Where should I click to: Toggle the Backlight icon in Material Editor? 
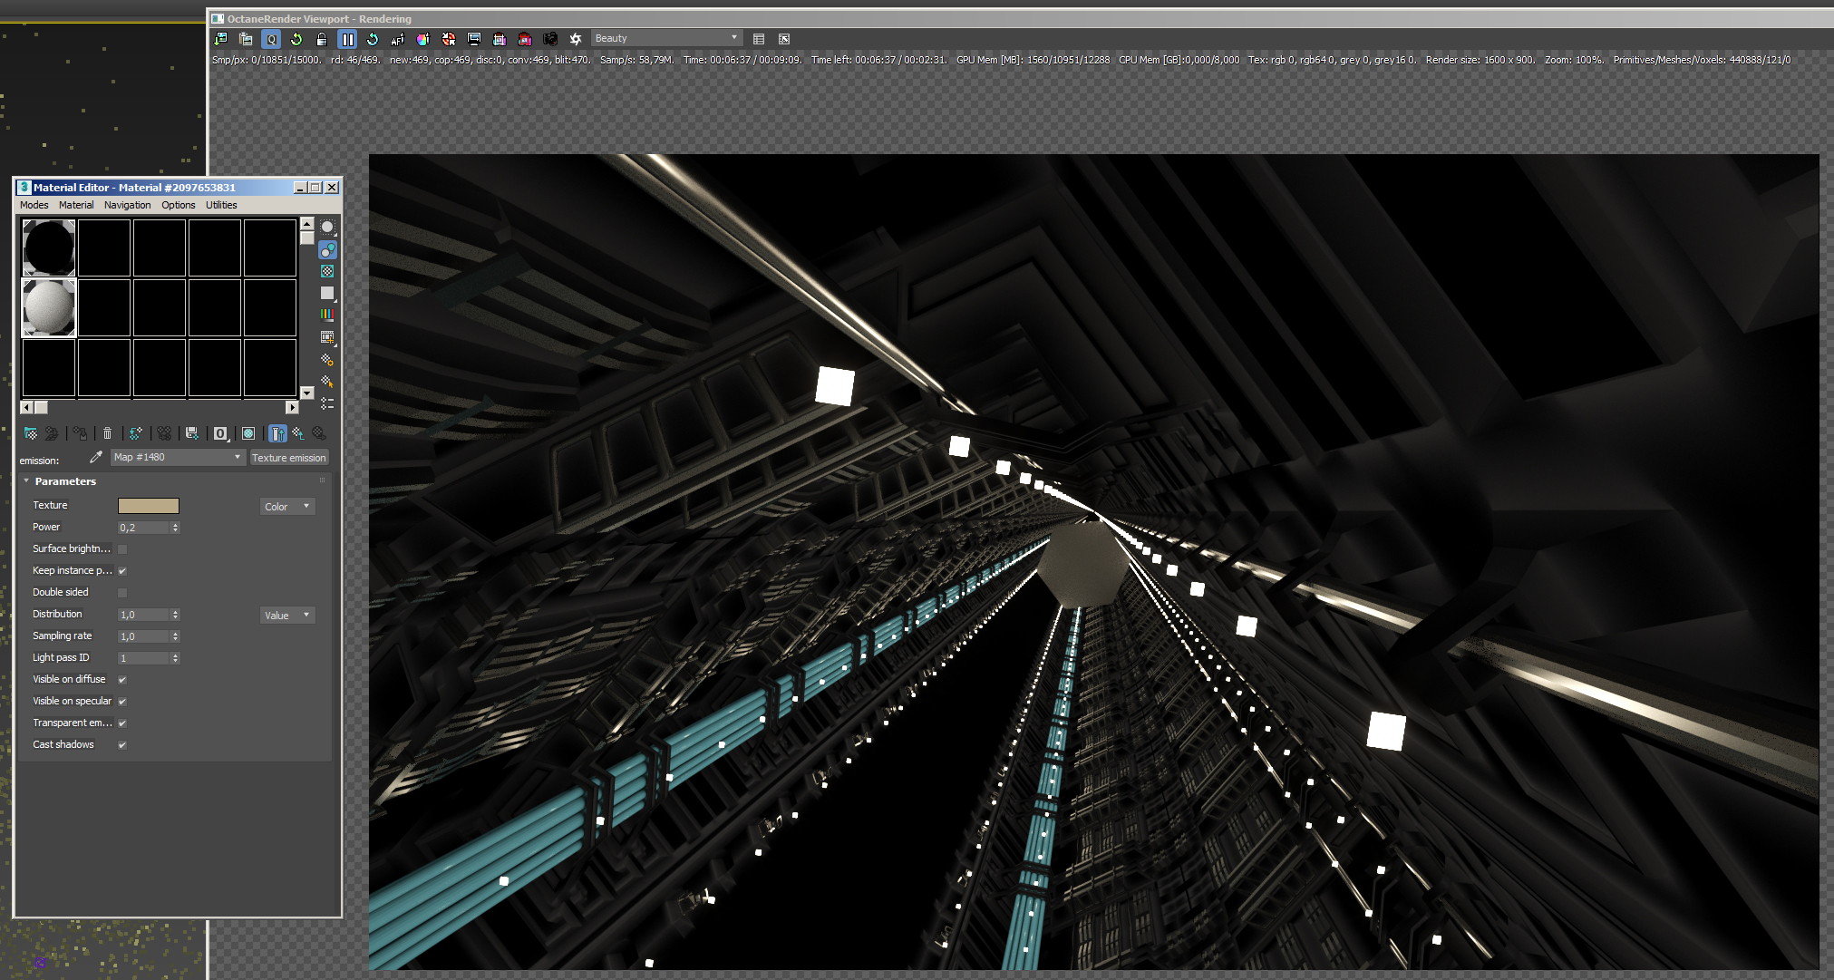click(327, 249)
